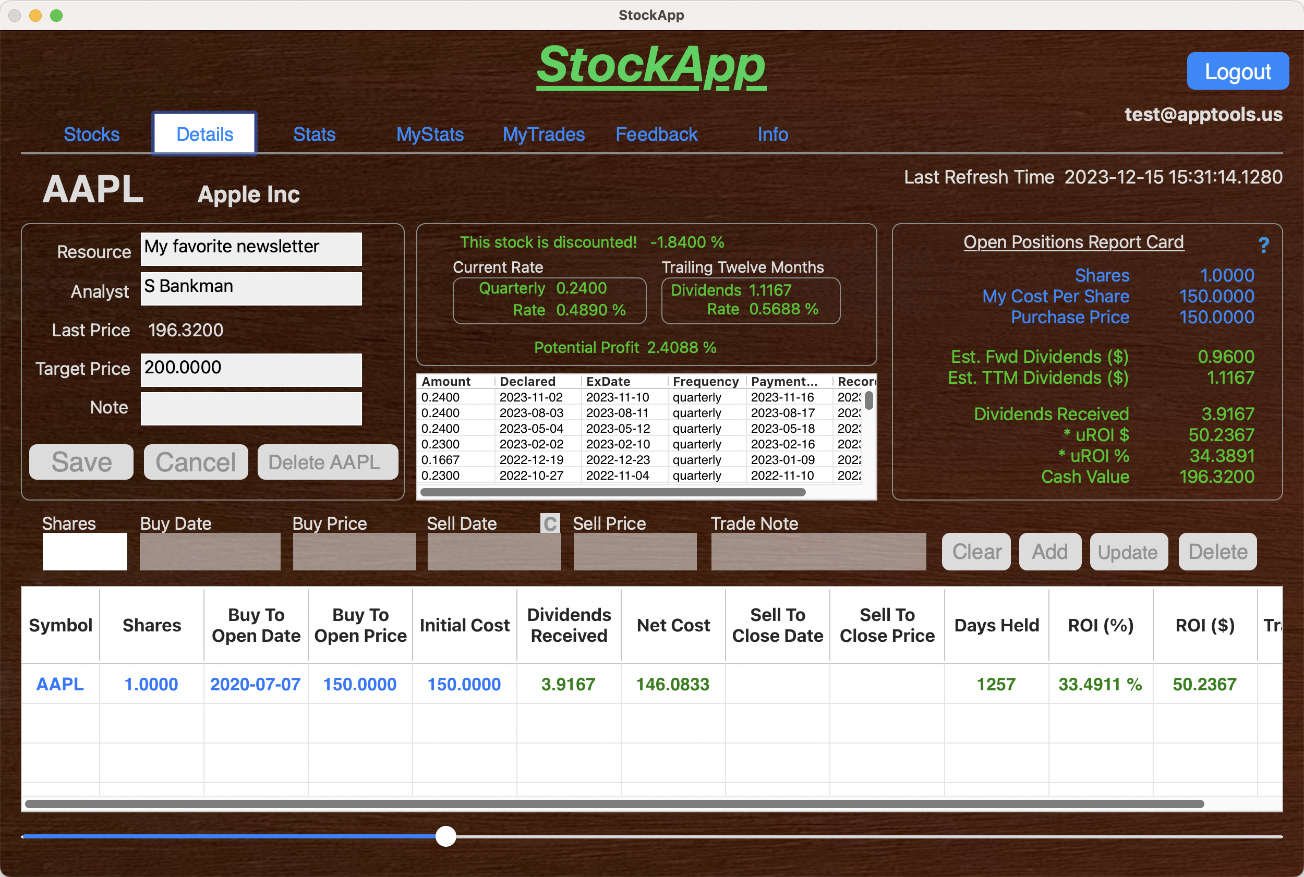The width and height of the screenshot is (1304, 877).
Task: Click the Note input field
Action: pyautogui.click(x=251, y=409)
